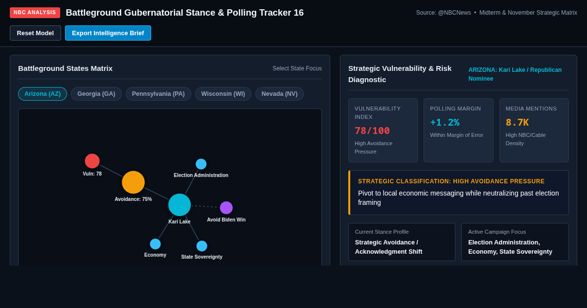587x308 pixels.
Task: Click the Vulnerability Index 78/100 value
Action: click(x=372, y=131)
